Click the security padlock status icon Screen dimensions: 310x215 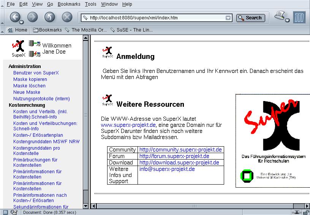(x=306, y=212)
